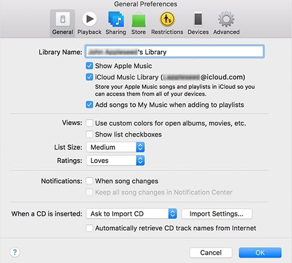Click the 'When a CD is inserted:' label

tap(47, 214)
